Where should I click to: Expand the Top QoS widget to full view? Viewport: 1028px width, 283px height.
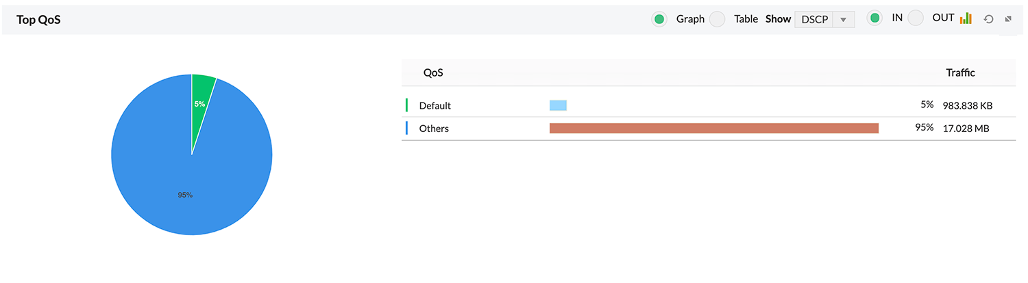pos(1008,19)
